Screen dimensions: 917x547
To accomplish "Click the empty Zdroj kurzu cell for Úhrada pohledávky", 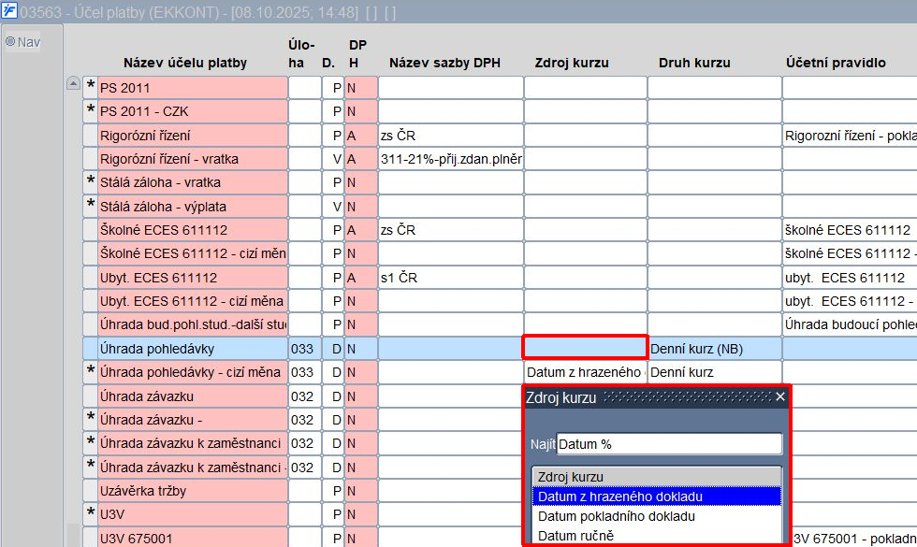I will pos(586,348).
